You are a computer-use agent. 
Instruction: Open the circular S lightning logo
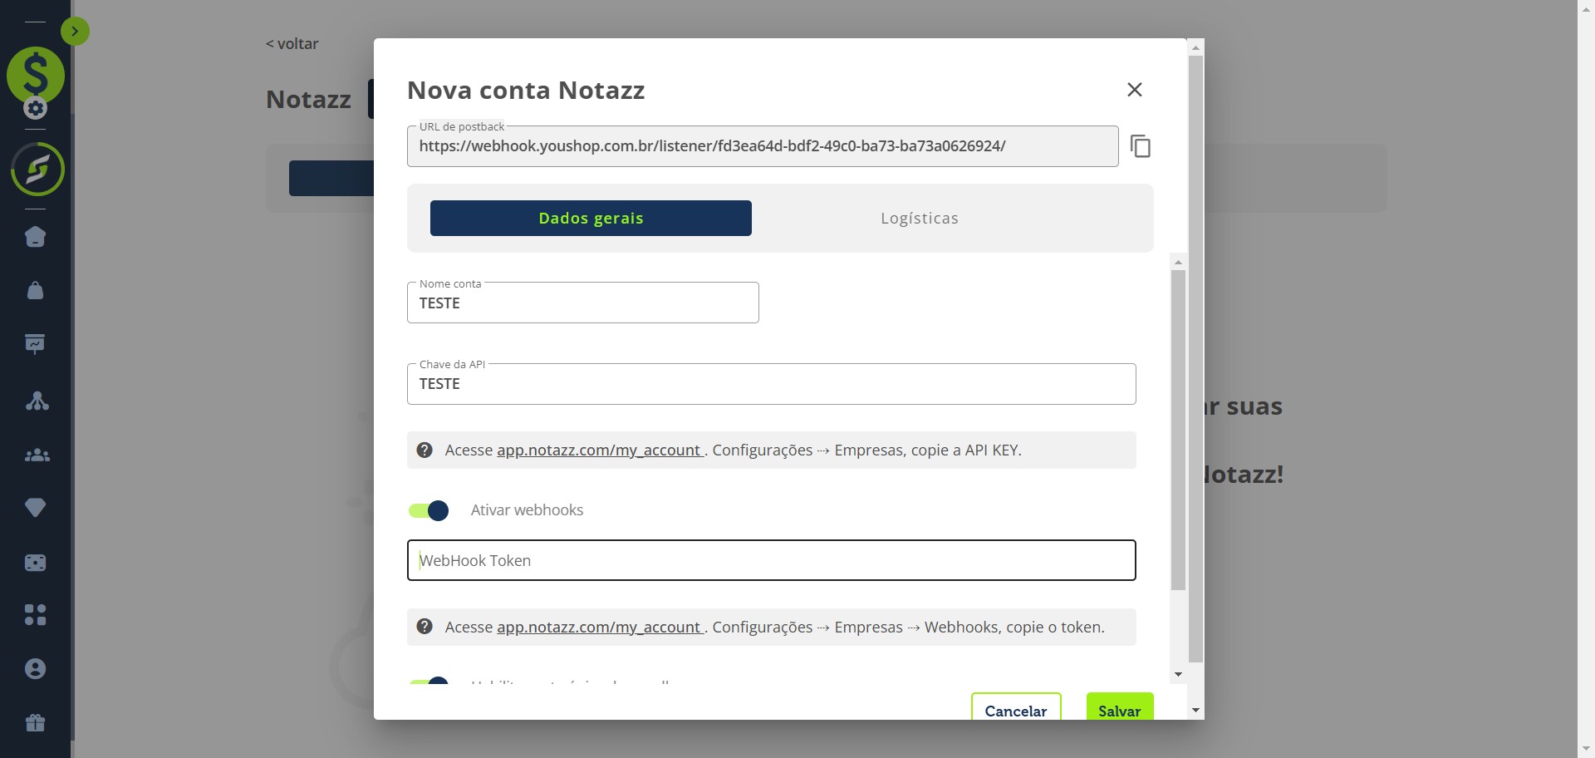(37, 170)
